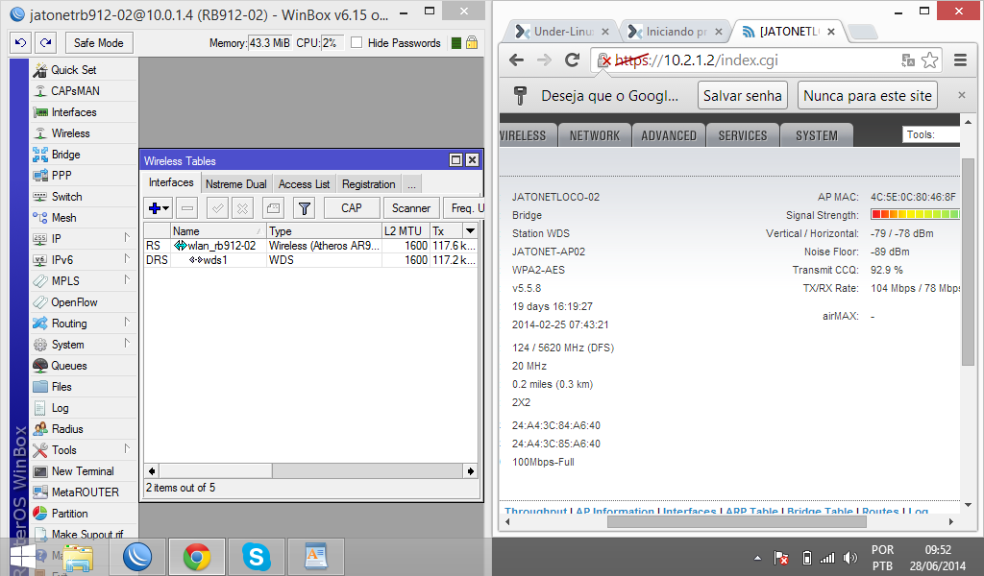The height and width of the screenshot is (576, 984).
Task: Open the ADVANCED tab in airOS
Action: [x=669, y=135]
